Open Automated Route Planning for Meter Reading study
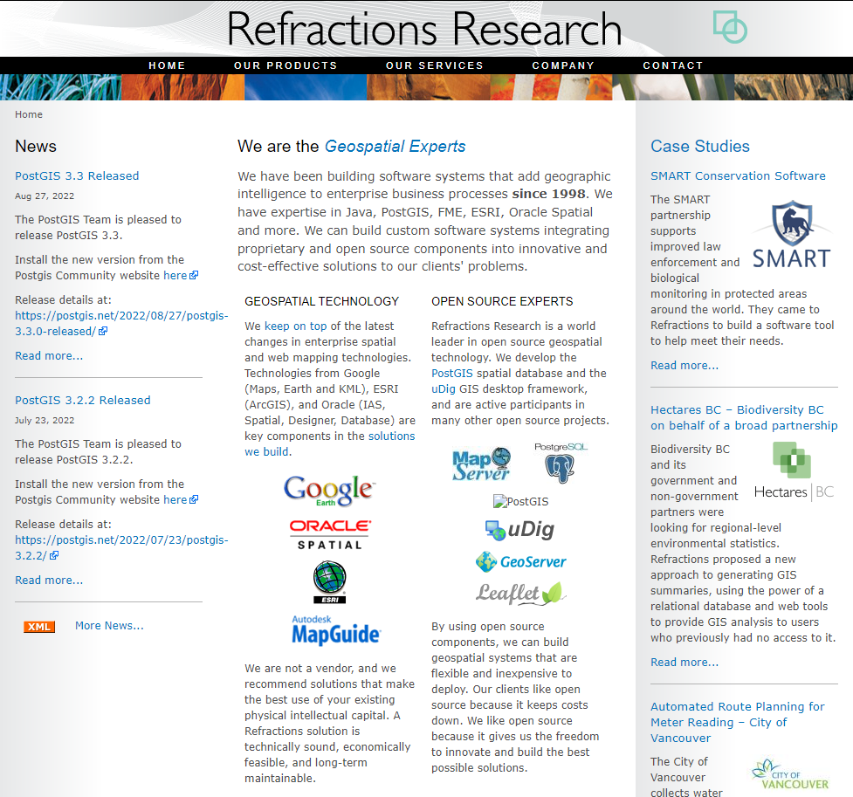The height and width of the screenshot is (797, 853). [738, 722]
